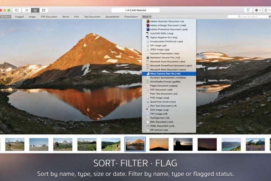This screenshot has height=181, width=271.
Task: Choose Plain Text Document (.txt)
Action: (169, 94)
